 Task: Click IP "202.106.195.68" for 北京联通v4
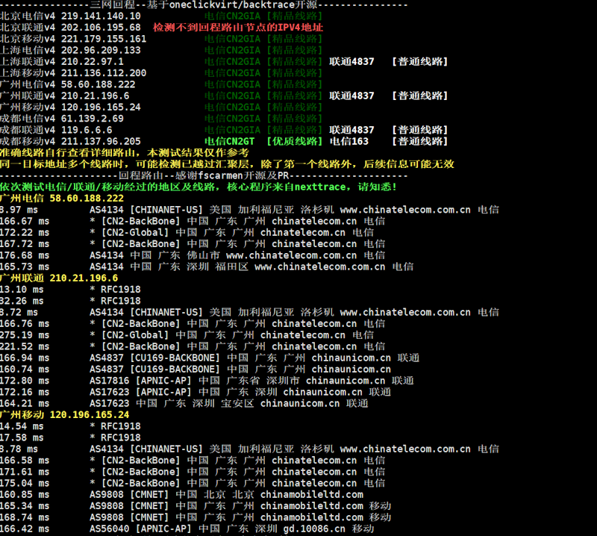coord(101,28)
